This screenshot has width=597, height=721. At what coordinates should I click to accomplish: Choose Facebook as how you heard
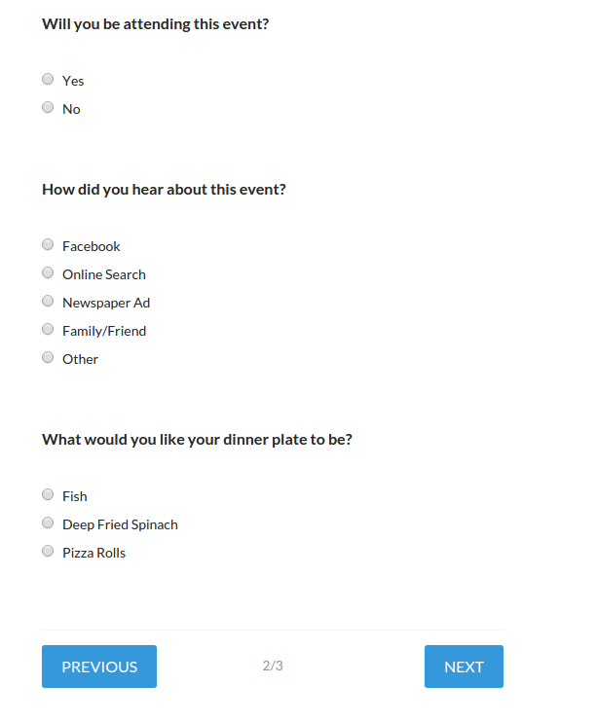pos(48,245)
